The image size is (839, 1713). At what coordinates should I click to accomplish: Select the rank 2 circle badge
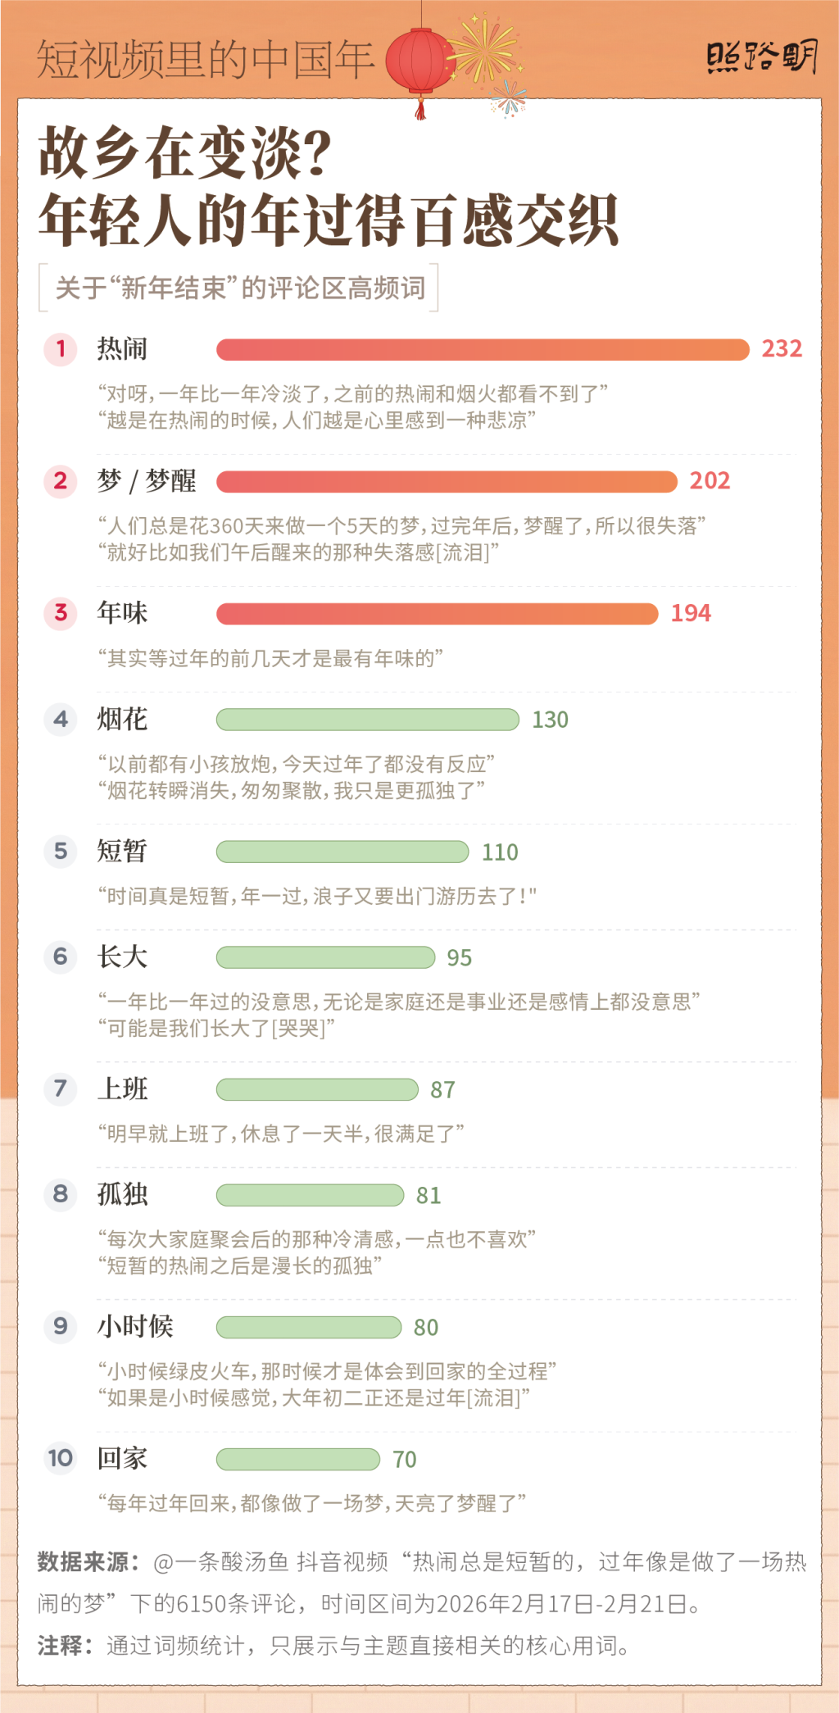point(61,481)
